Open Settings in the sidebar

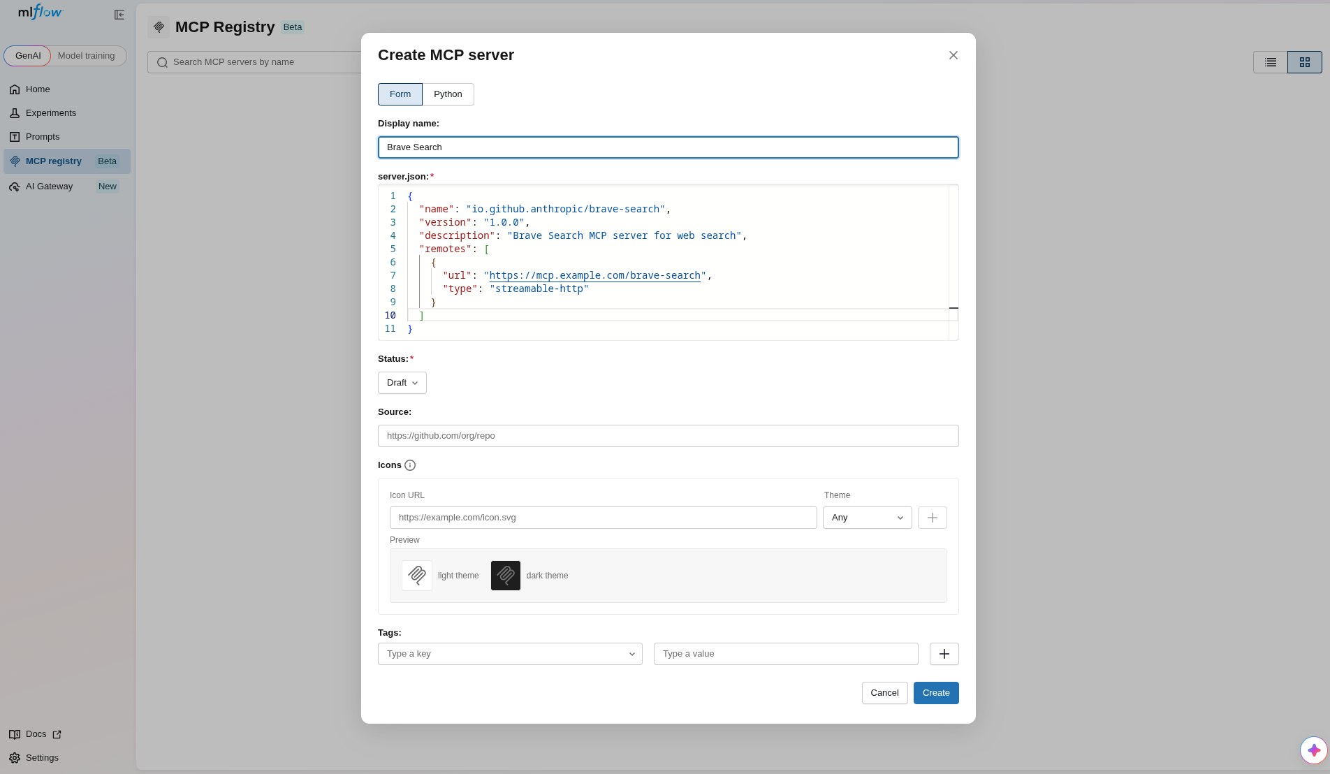point(67,758)
